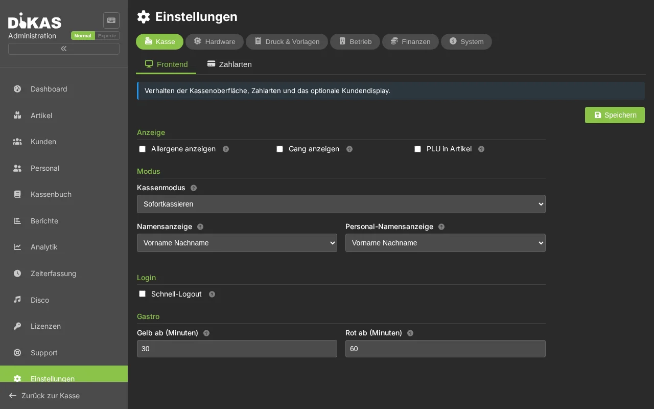The width and height of the screenshot is (654, 409).
Task: Open Kunden from the sidebar
Action: pyautogui.click(x=64, y=142)
